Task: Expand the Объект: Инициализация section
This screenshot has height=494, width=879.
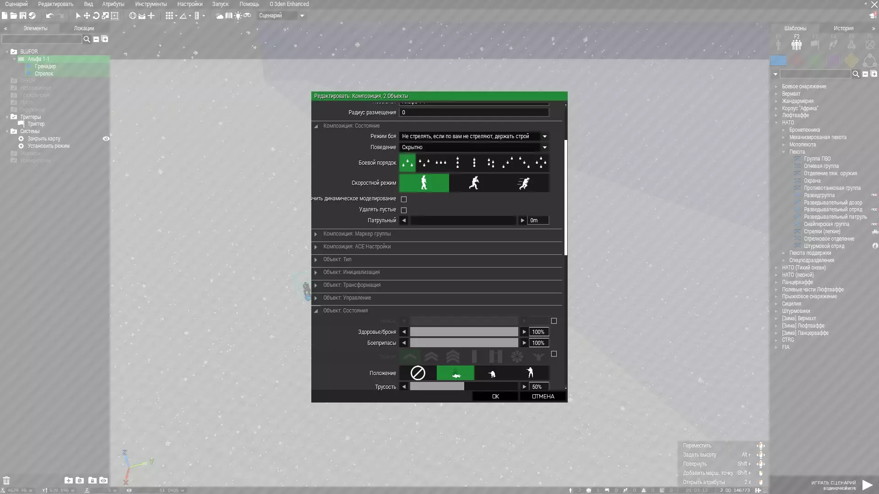Action: click(351, 272)
